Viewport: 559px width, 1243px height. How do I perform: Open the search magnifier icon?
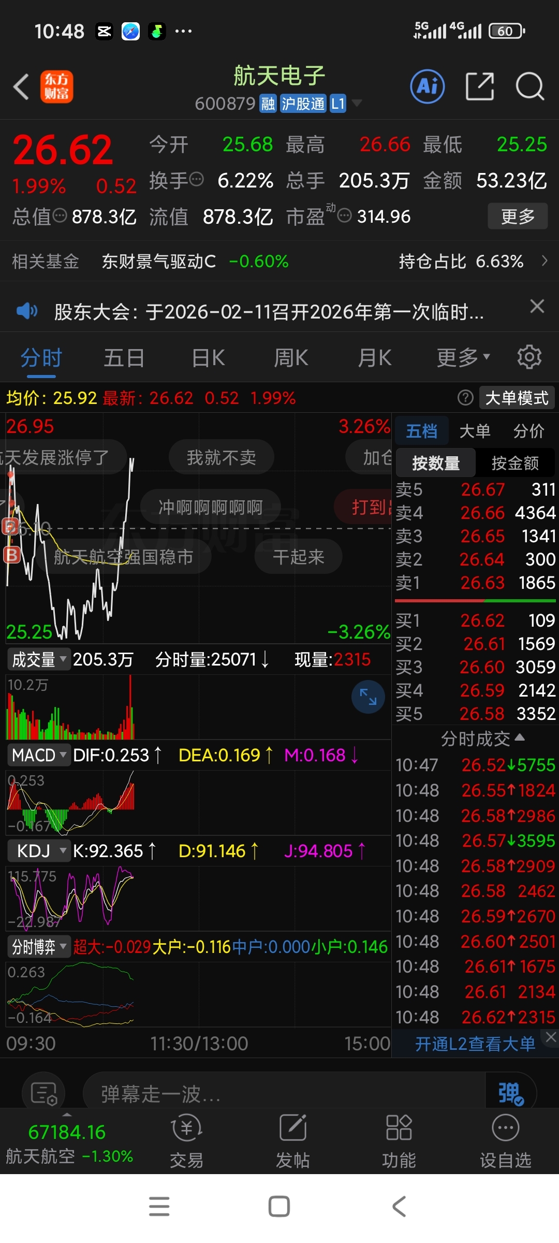click(530, 86)
